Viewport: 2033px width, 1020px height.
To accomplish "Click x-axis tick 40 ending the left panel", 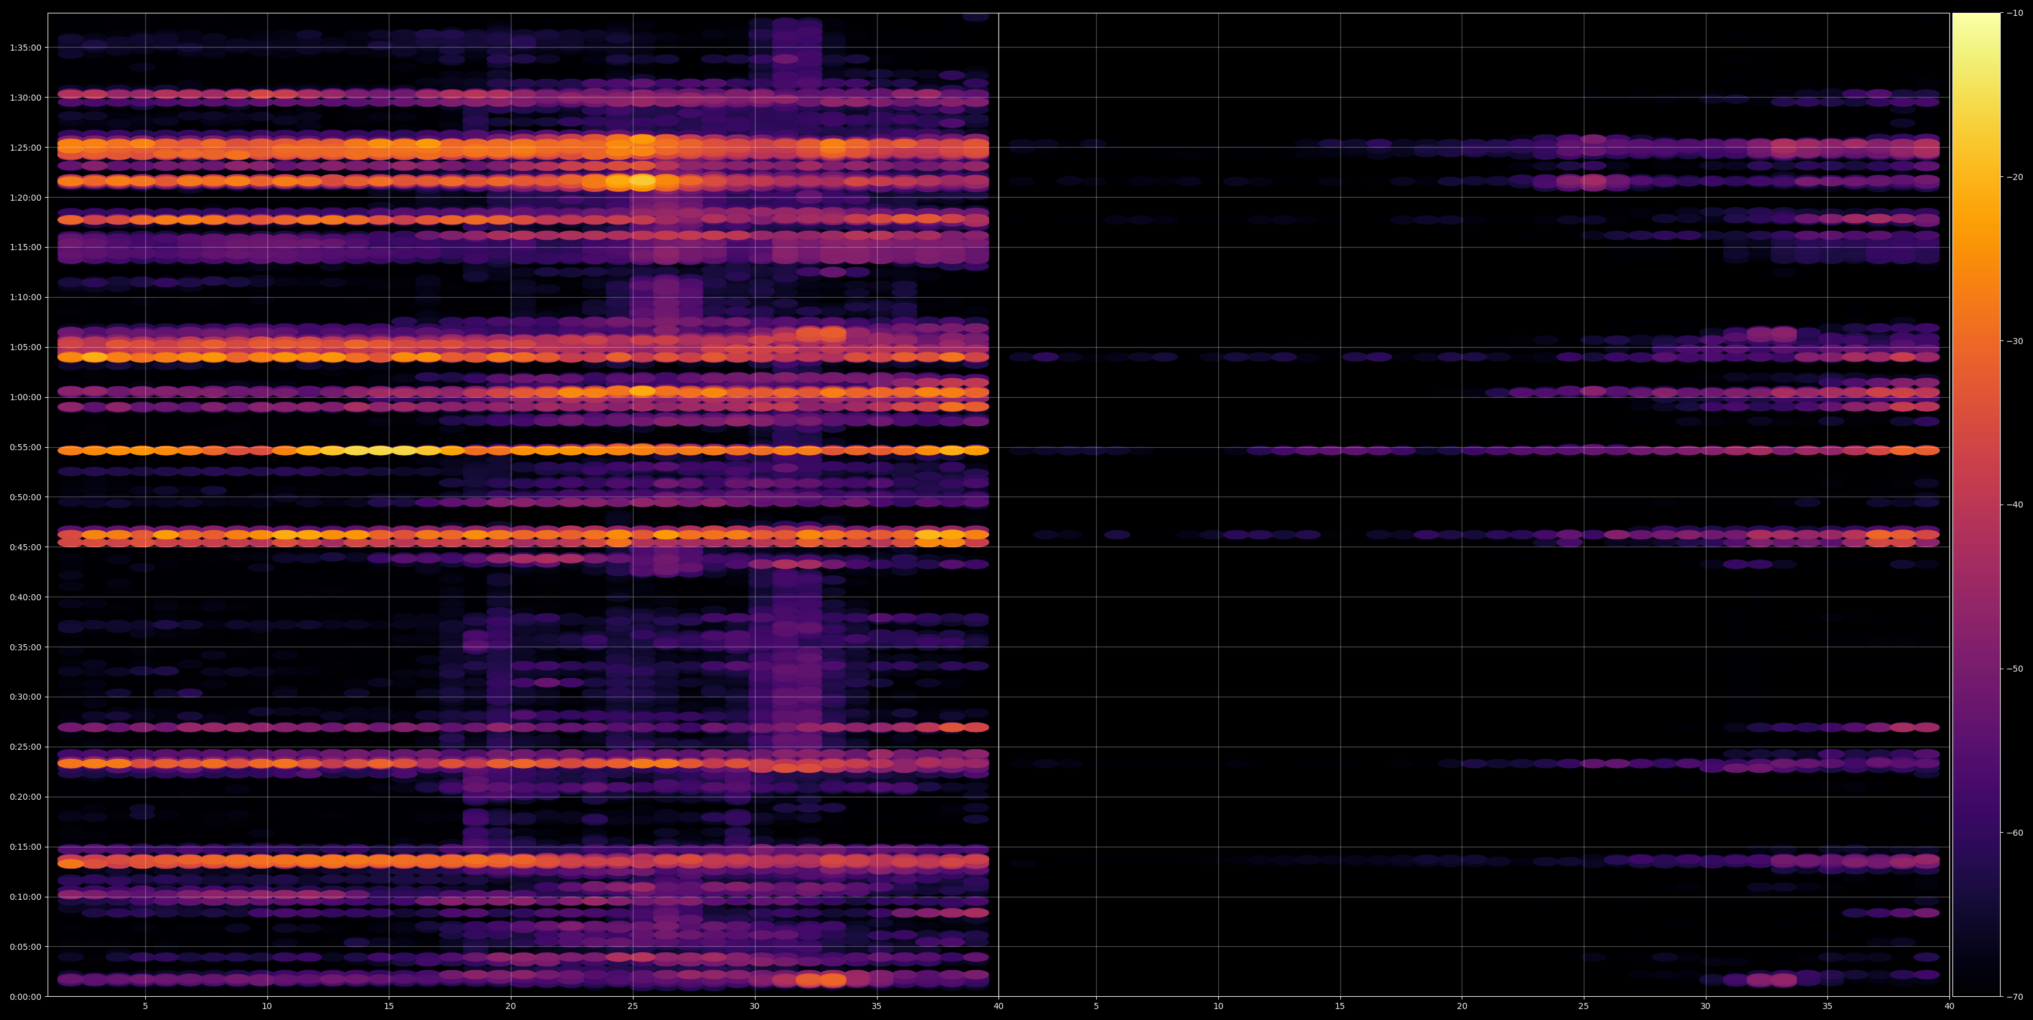I will [x=998, y=1007].
